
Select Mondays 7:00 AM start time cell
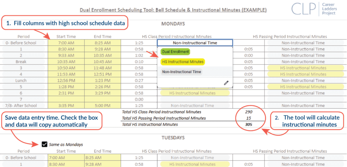[x=66, y=43]
